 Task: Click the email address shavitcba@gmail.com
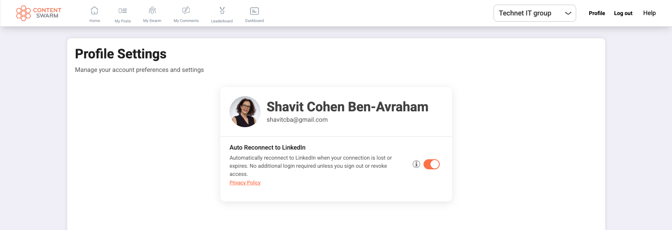point(297,120)
